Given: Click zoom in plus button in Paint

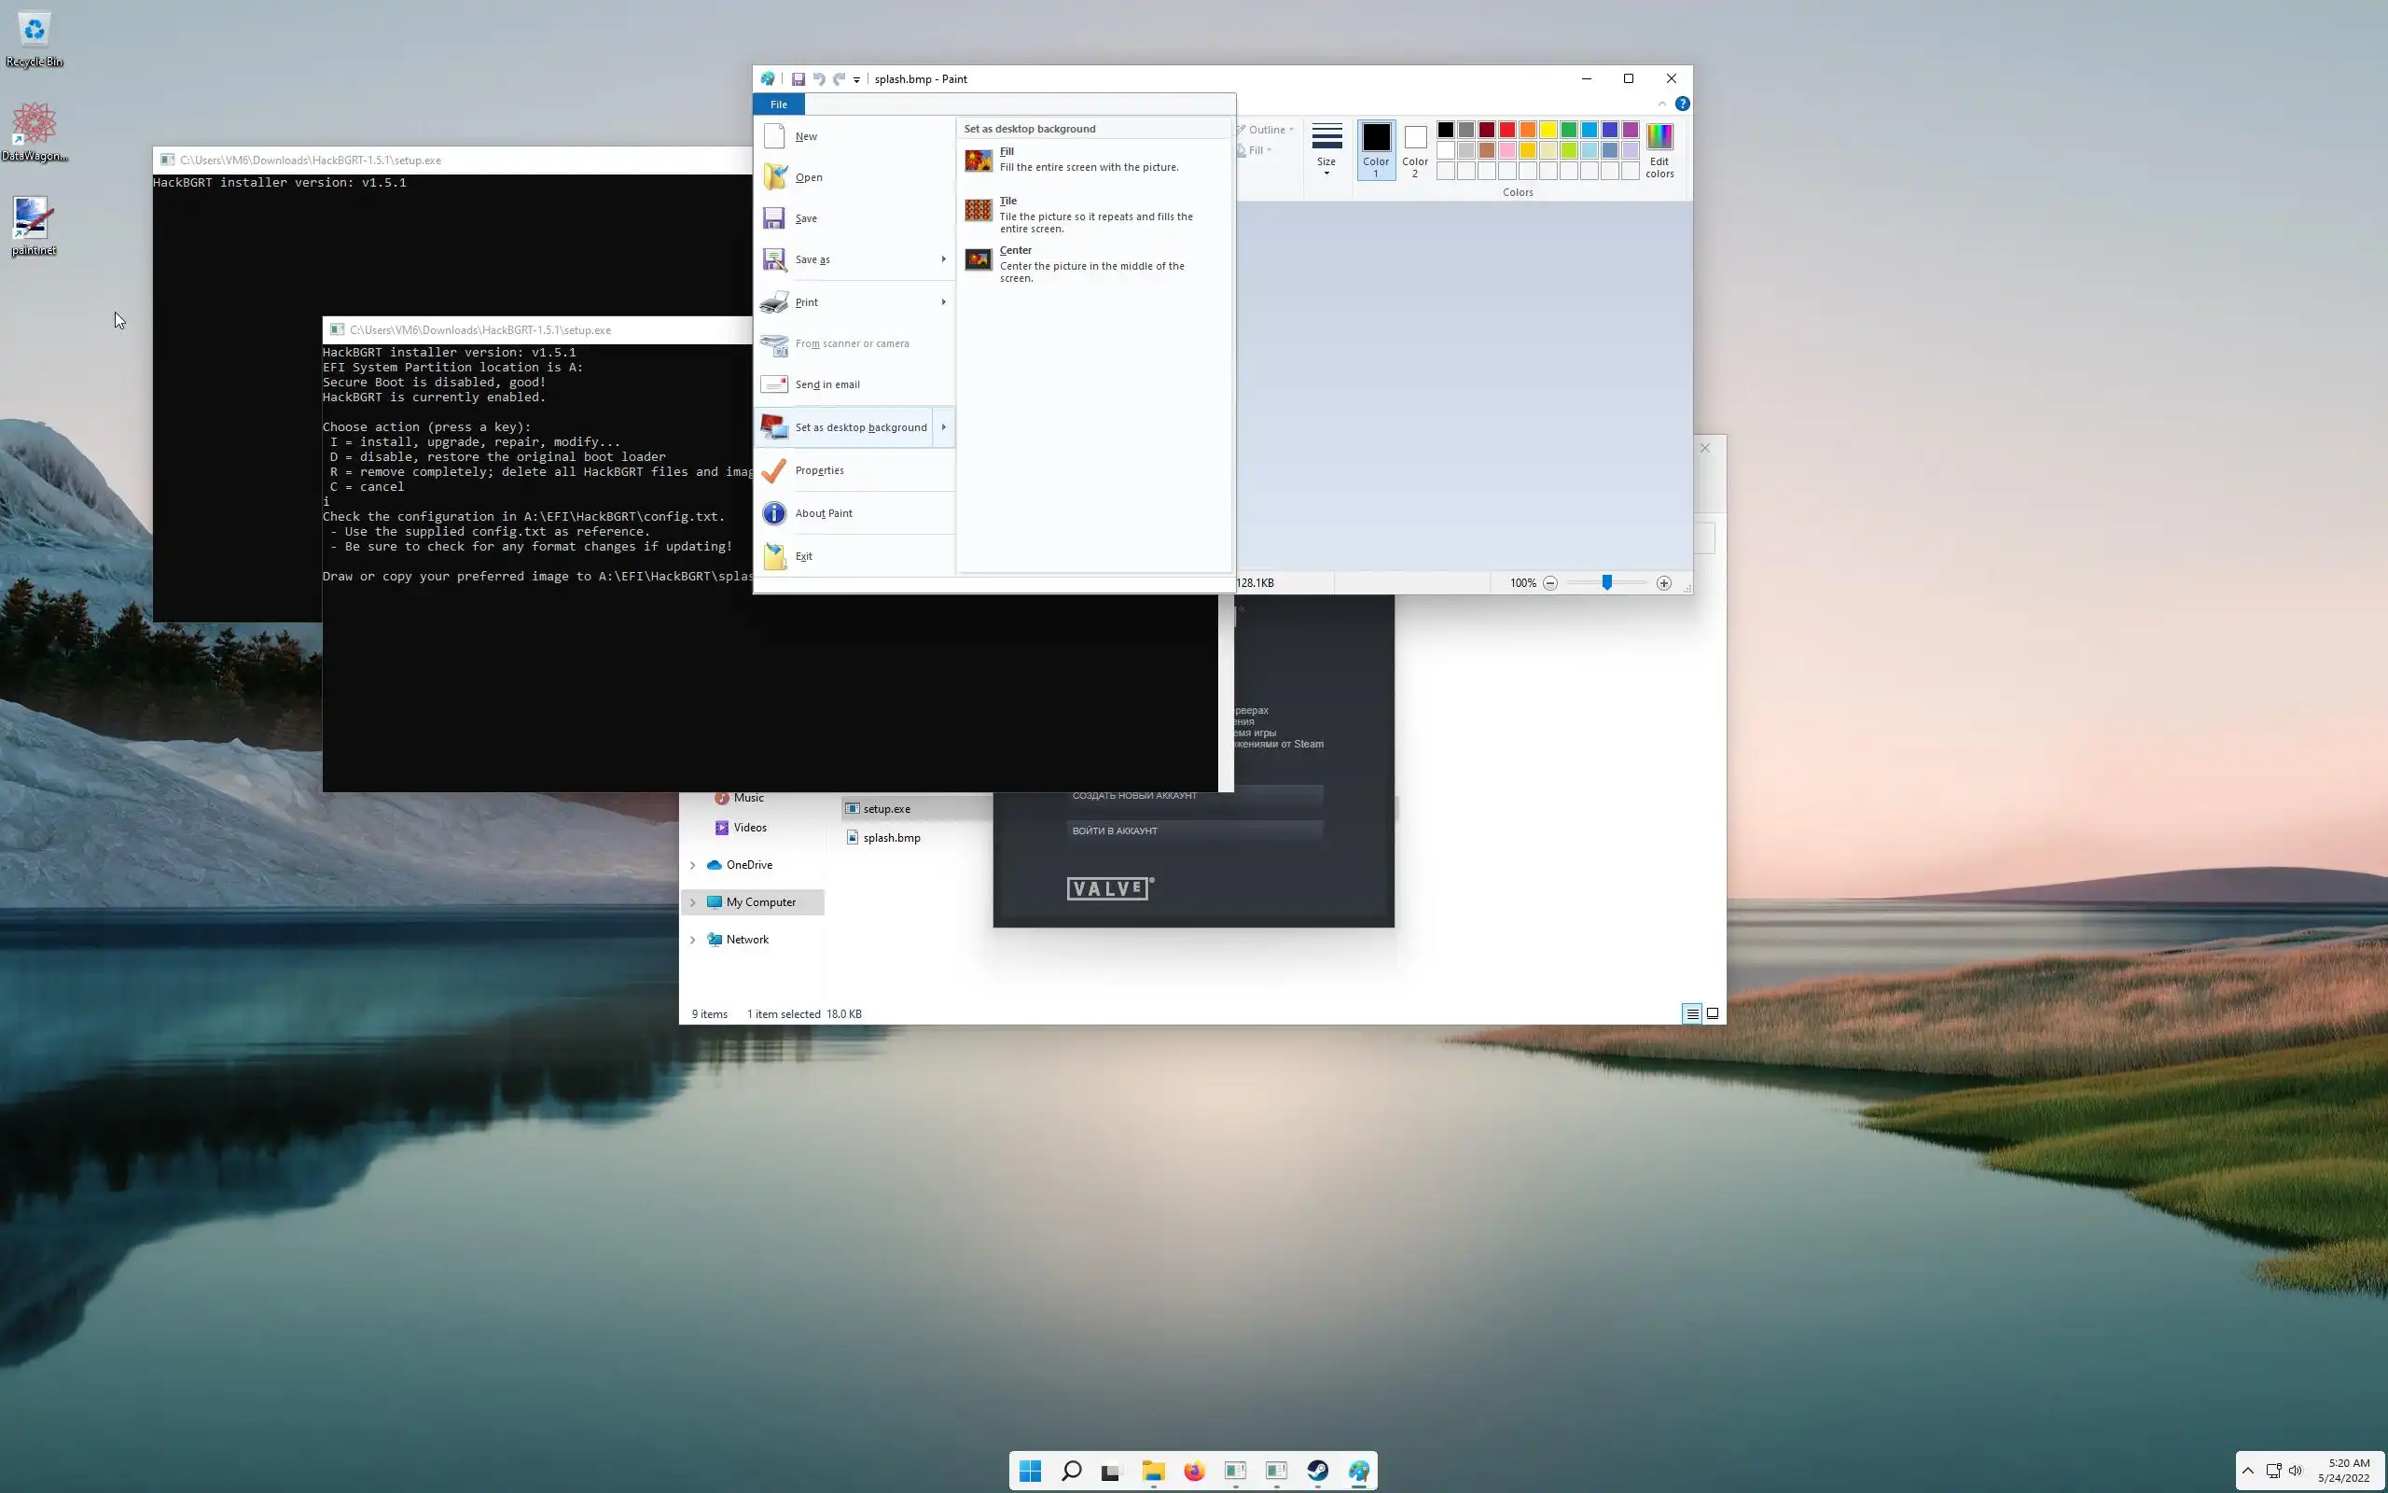Looking at the screenshot, I should (1664, 583).
